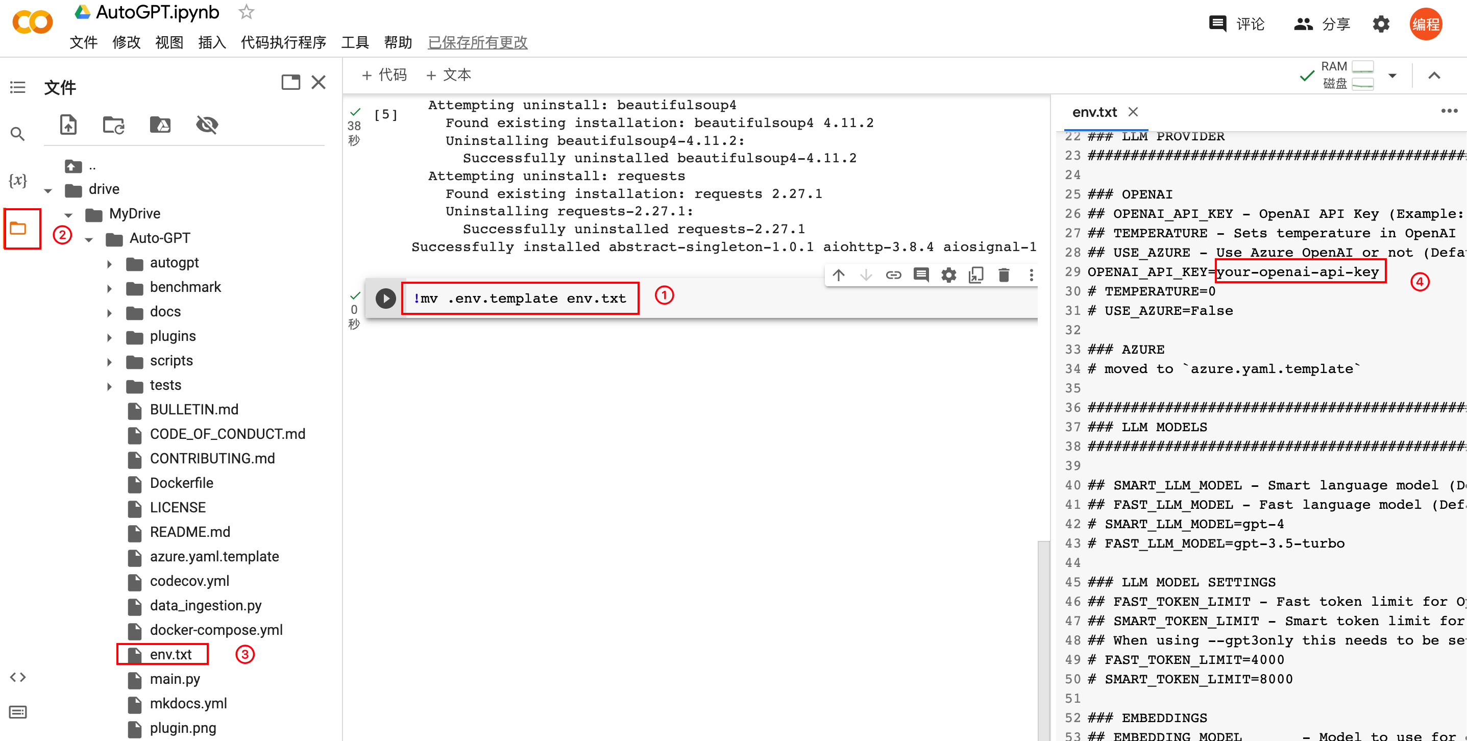Click the mount Google Drive icon
The image size is (1467, 741).
[x=160, y=124]
